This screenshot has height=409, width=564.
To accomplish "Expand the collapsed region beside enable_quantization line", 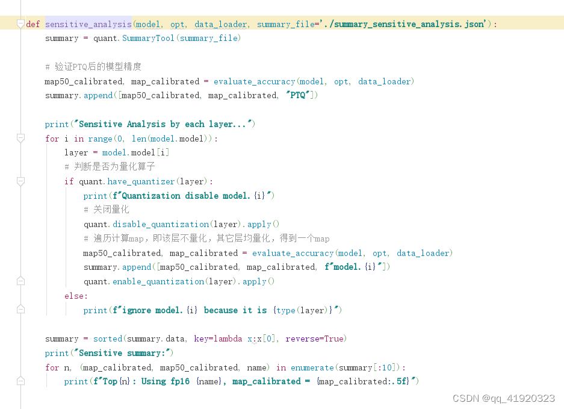I will click(x=20, y=309).
